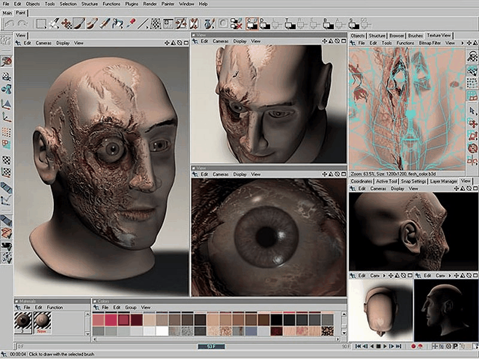
Task: Jump to the end of animation
Action: [398, 346]
